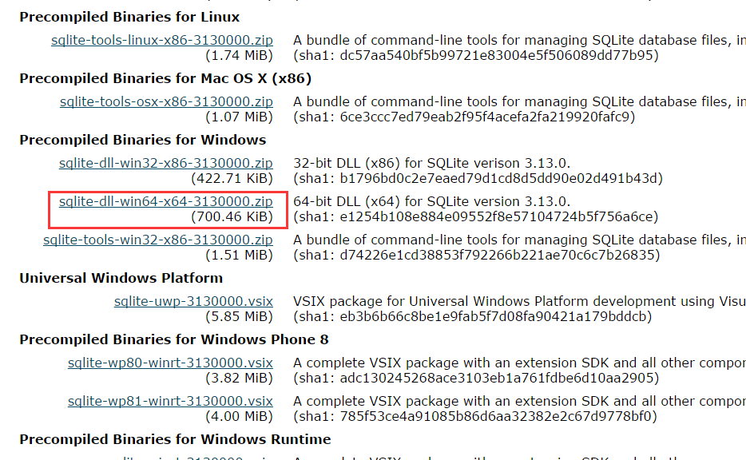Click the (700.46 KiB) file size text

click(232, 216)
